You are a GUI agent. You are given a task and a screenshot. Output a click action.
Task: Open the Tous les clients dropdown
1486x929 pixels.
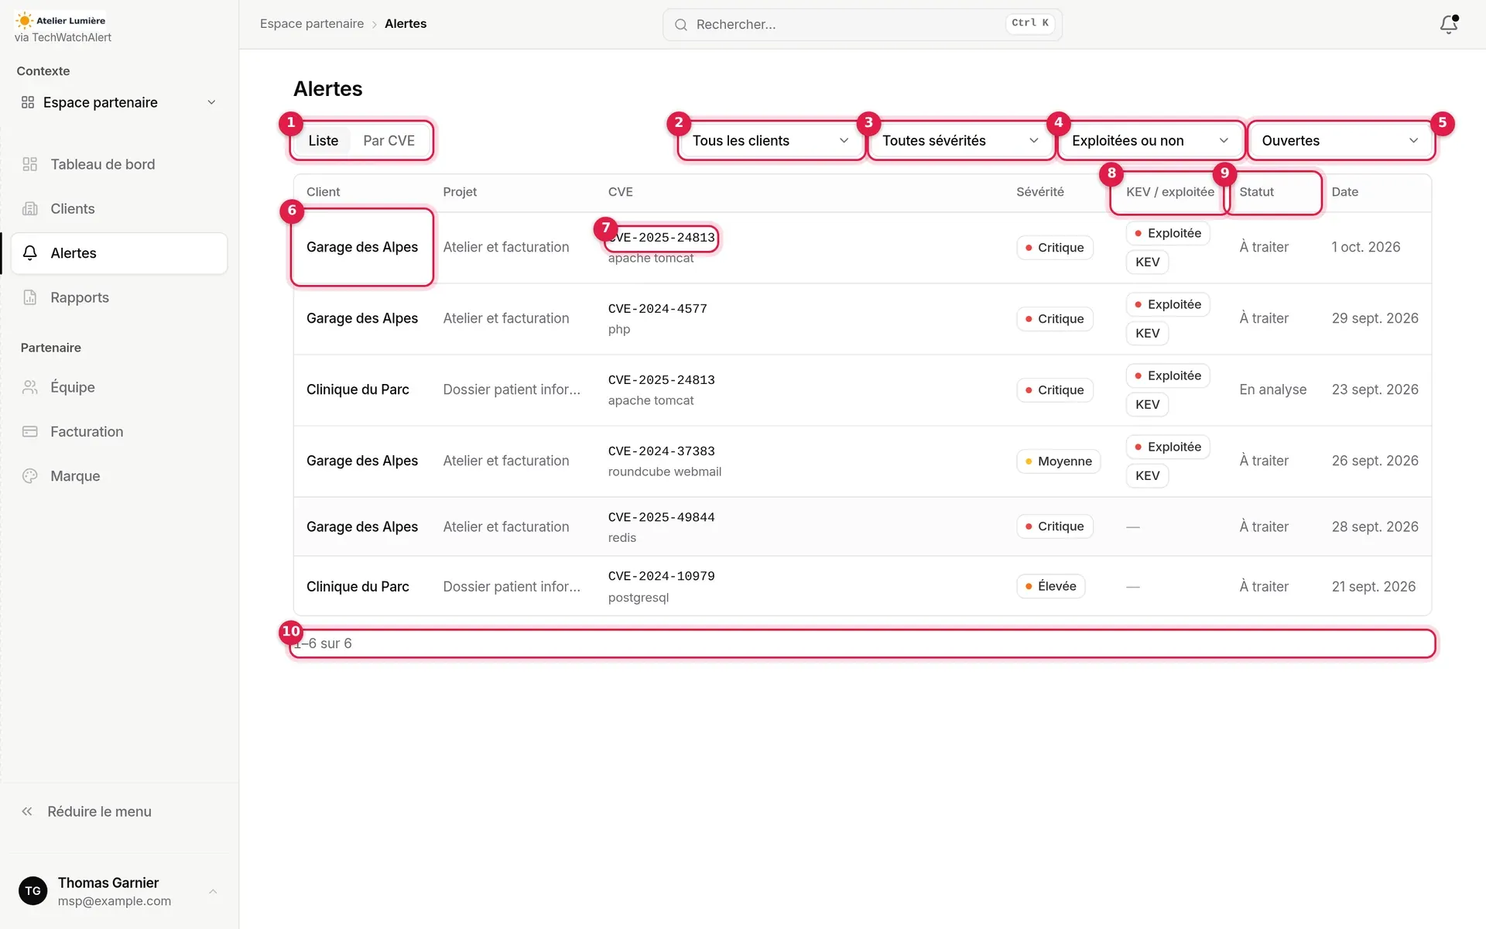coord(771,140)
